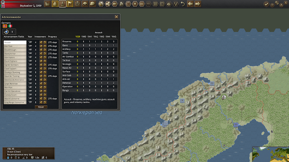
Task: Toggle the circle outline hexagon overlay icon
Action: click(128, 4)
